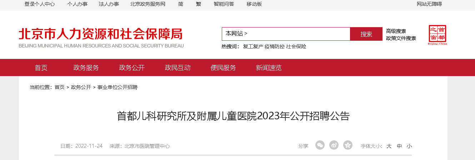The height and width of the screenshot is (160, 475).
Task: Share article via Weibo icon
Action: pyautogui.click(x=334, y=145)
